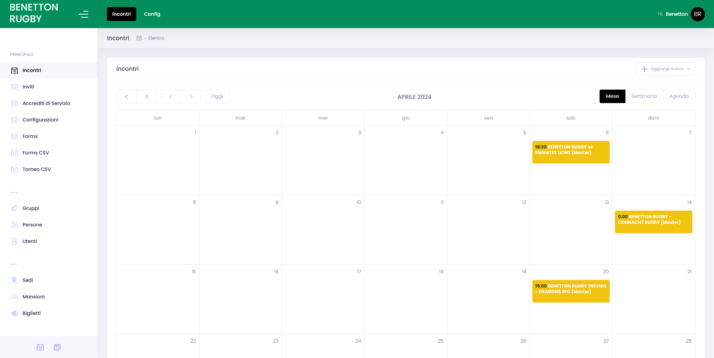Open the Forms CSV sidebar link

pyautogui.click(x=49, y=153)
